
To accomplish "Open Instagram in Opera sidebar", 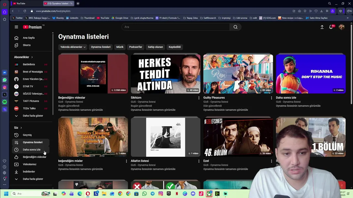I will (x=4, y=87).
